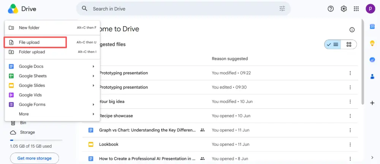Open the Your big idea file
This screenshot has width=380, height=164.
[x=112, y=102]
